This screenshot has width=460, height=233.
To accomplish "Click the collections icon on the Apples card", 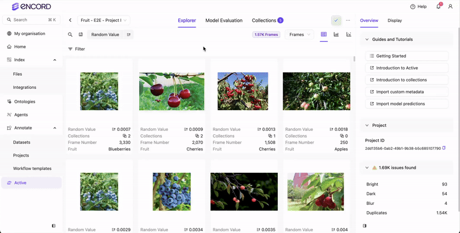I will click(x=342, y=136).
